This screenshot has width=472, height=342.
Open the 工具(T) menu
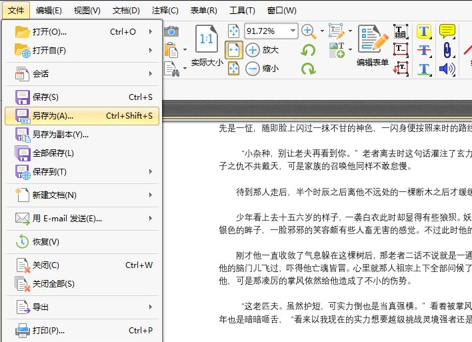click(242, 11)
